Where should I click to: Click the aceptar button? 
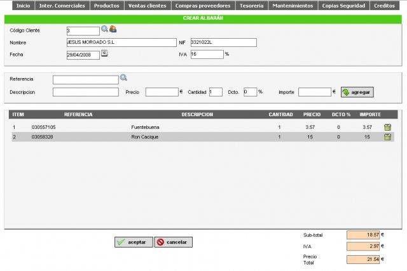point(133,242)
